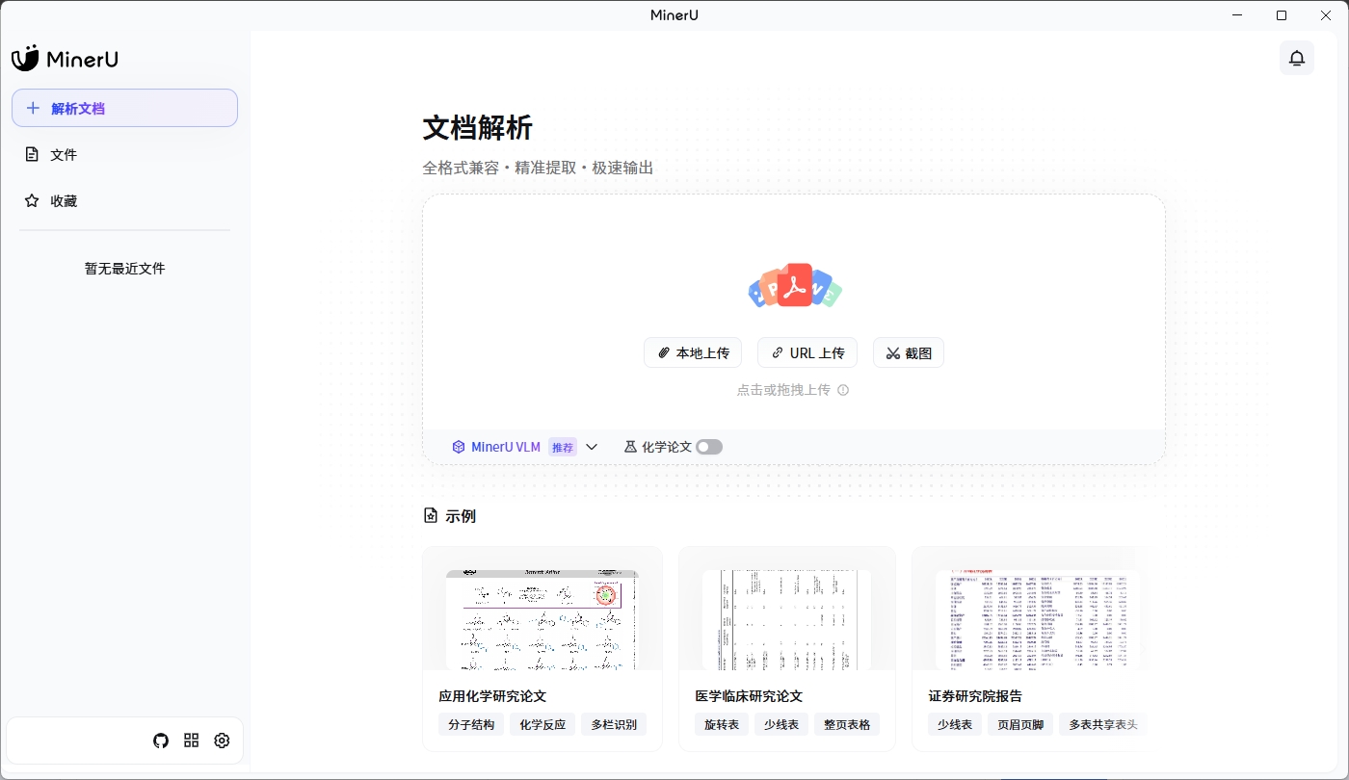
Task: Click the MinerU VLM cube icon
Action: tap(458, 446)
